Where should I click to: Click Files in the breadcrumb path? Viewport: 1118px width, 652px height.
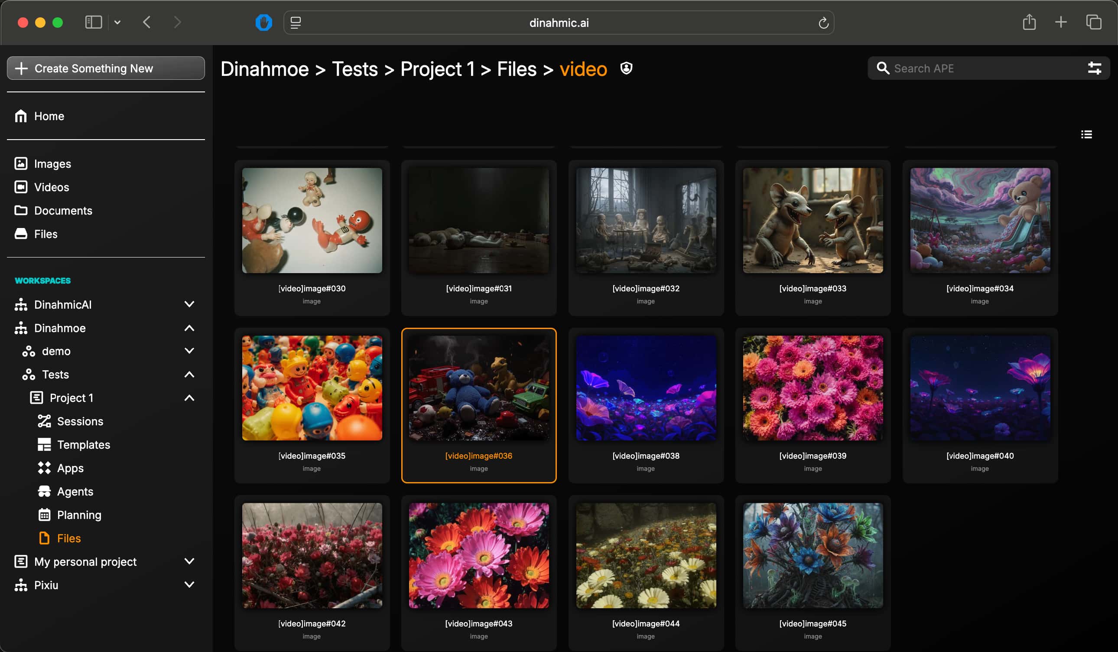517,69
